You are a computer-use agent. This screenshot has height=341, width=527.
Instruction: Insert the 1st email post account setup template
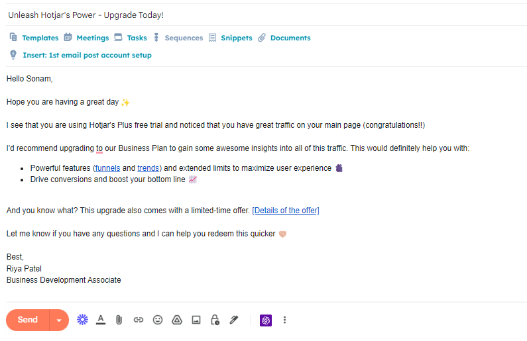87,55
